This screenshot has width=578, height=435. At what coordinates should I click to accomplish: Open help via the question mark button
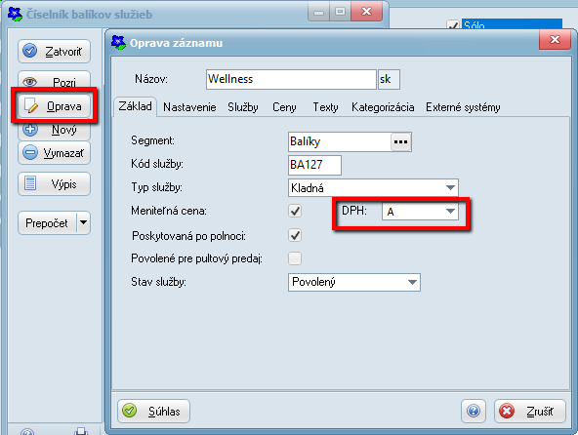[x=474, y=411]
